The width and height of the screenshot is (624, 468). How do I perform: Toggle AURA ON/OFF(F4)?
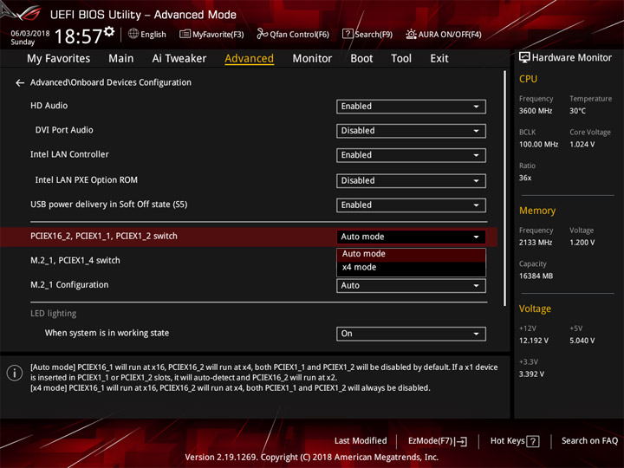tap(444, 34)
